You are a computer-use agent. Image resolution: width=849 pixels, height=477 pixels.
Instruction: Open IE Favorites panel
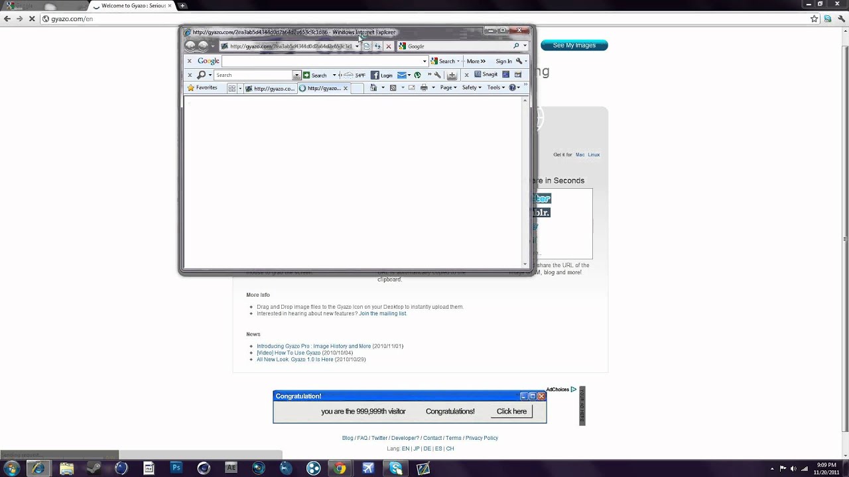coord(202,87)
